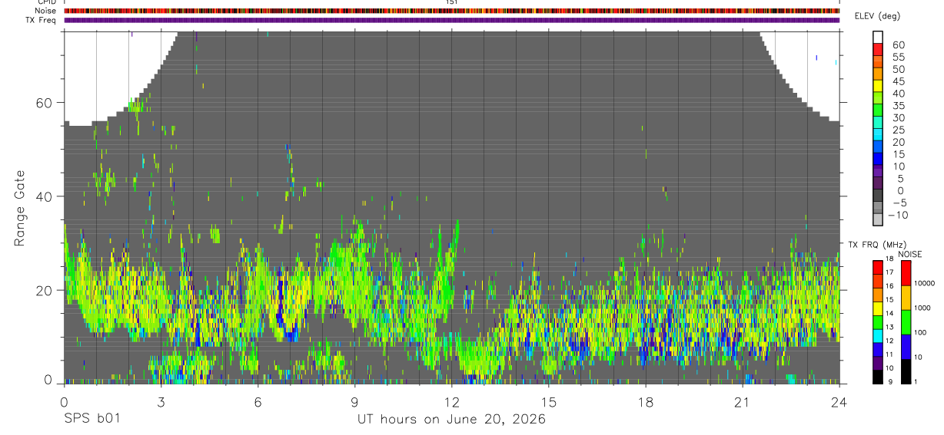Click the white top box of ELEV colorbar
Image resolution: width=944 pixels, height=435 pixels.
[877, 36]
